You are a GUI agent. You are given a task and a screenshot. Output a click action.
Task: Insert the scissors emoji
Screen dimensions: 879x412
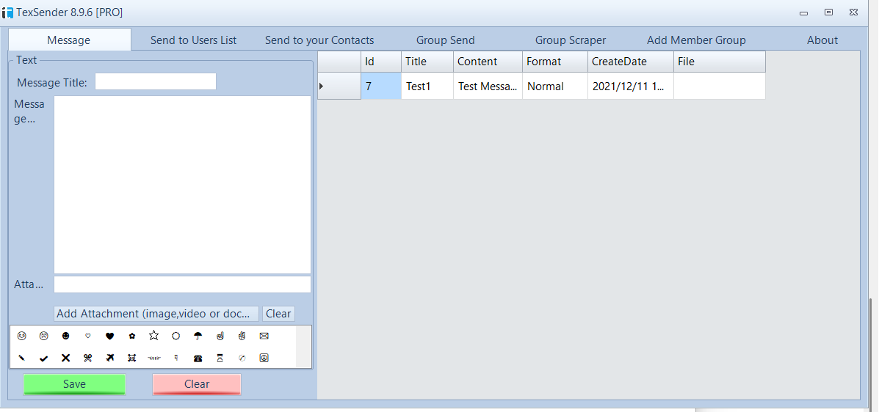(x=87, y=358)
